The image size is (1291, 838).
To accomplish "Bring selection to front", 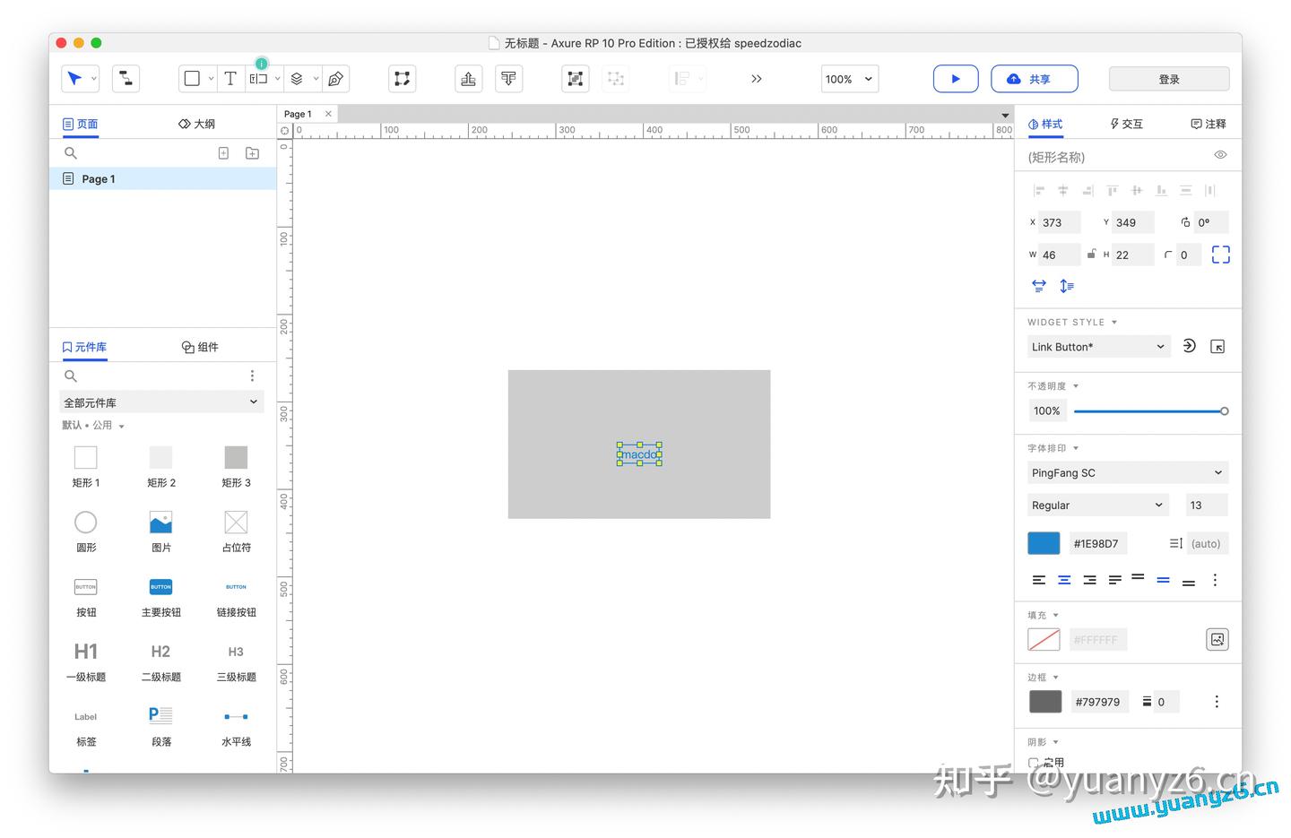I will [x=468, y=79].
